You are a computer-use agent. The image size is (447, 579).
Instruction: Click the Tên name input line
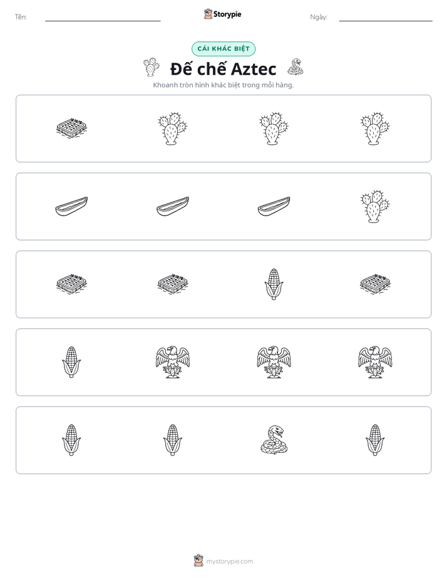[103, 17]
